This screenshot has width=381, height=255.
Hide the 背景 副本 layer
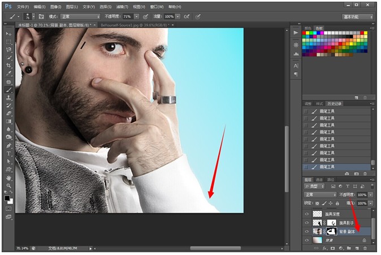click(x=307, y=231)
